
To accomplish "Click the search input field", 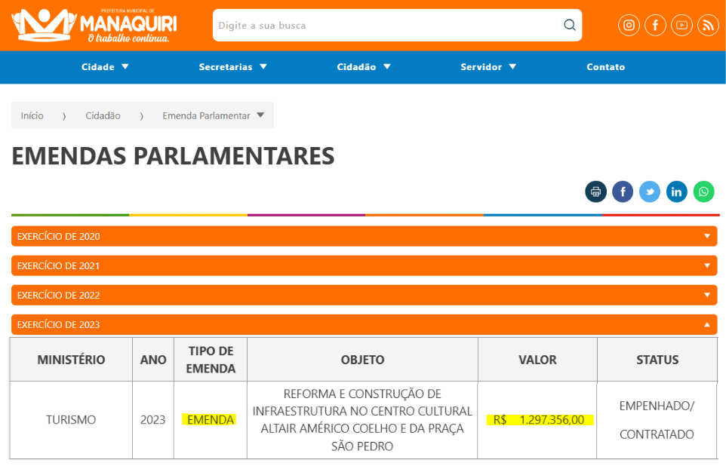I will click(385, 25).
